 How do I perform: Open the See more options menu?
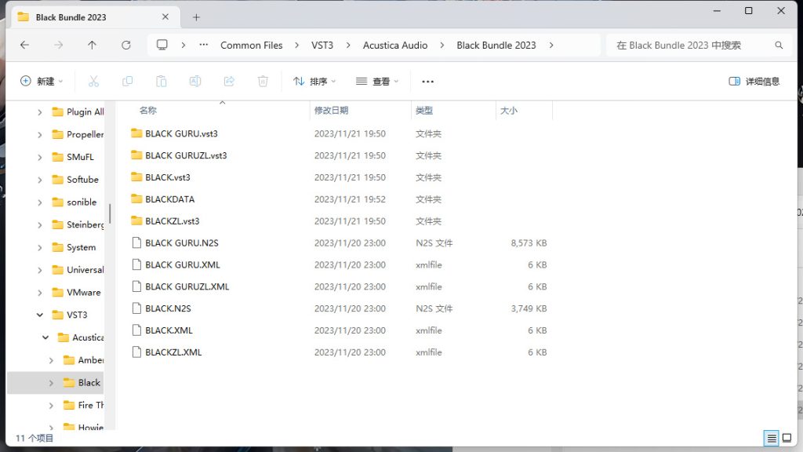click(427, 82)
